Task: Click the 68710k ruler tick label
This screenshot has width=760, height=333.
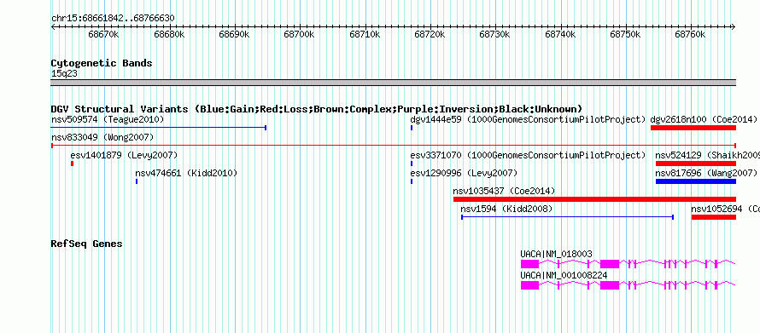Action: [x=365, y=34]
